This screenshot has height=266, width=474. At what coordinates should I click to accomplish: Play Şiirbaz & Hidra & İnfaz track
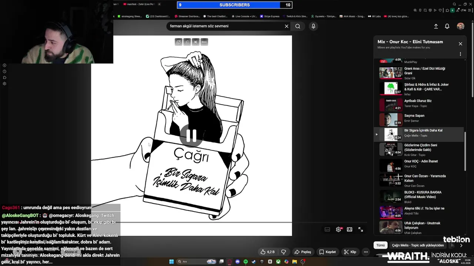(x=419, y=89)
